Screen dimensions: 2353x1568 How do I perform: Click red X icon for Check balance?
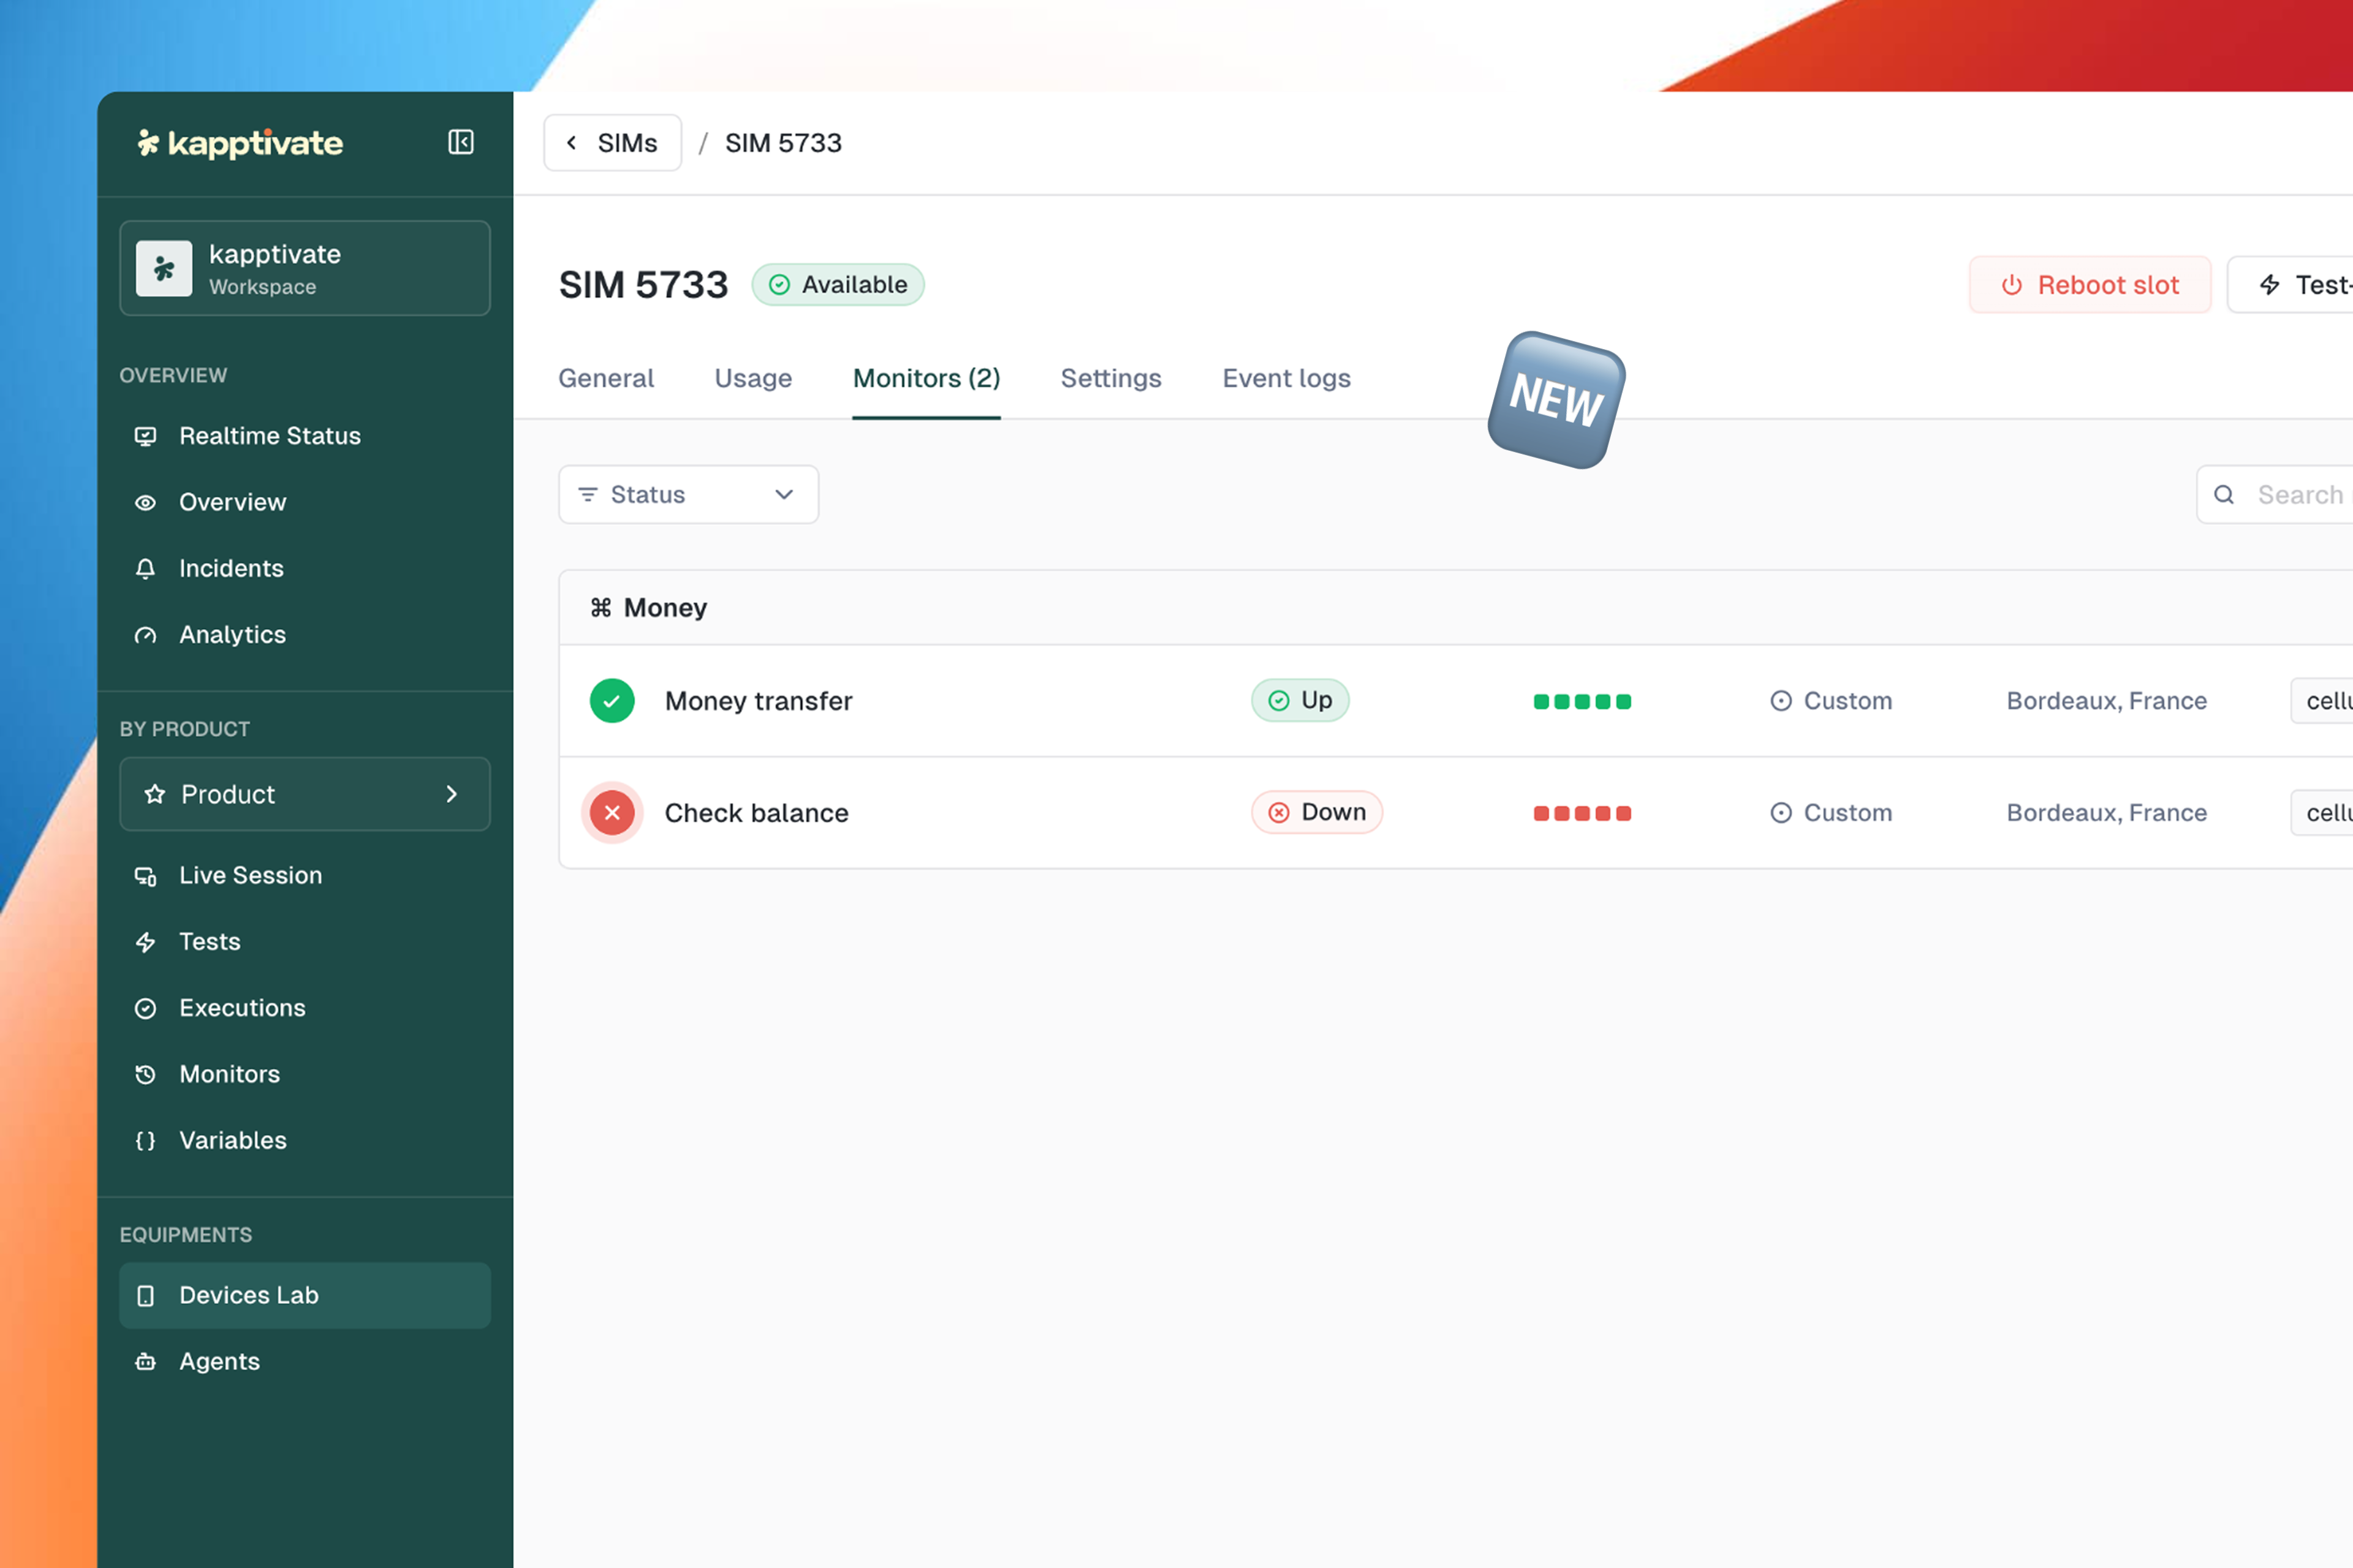pos(612,813)
